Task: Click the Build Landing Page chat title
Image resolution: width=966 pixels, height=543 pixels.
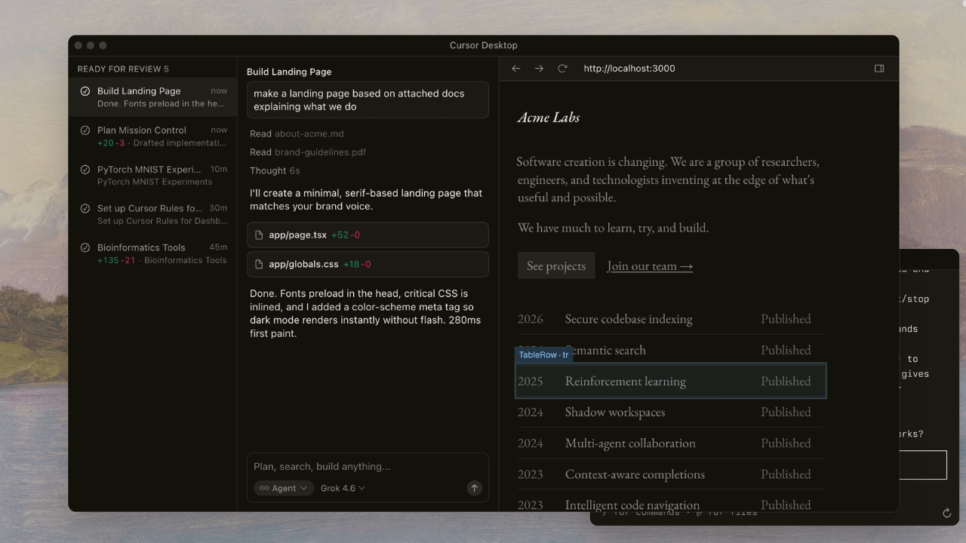Action: (x=289, y=72)
